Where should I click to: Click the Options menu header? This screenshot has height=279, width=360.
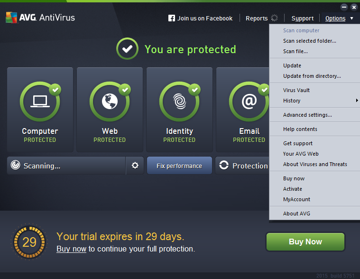335,19
